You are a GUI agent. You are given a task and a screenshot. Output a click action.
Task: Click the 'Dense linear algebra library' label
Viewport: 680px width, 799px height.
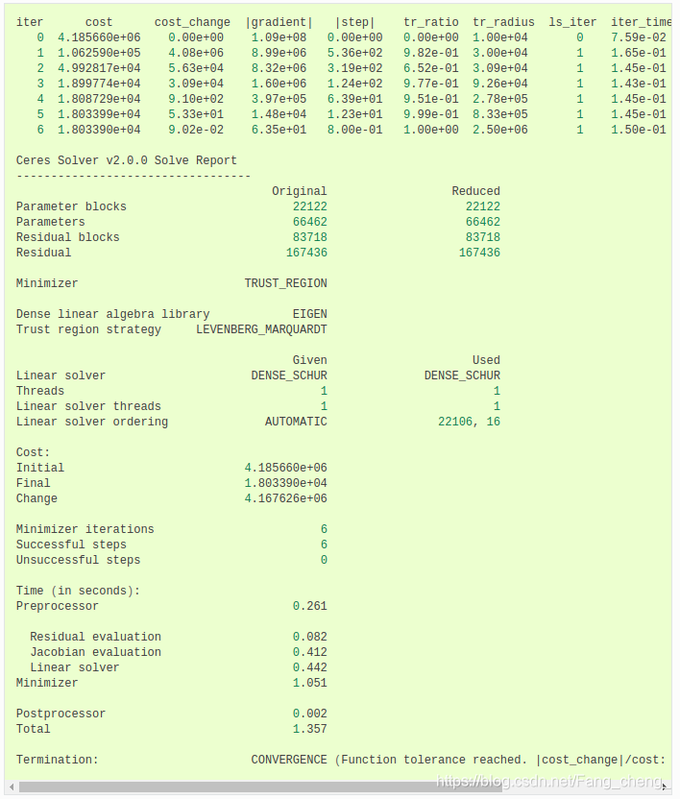pyautogui.click(x=112, y=314)
